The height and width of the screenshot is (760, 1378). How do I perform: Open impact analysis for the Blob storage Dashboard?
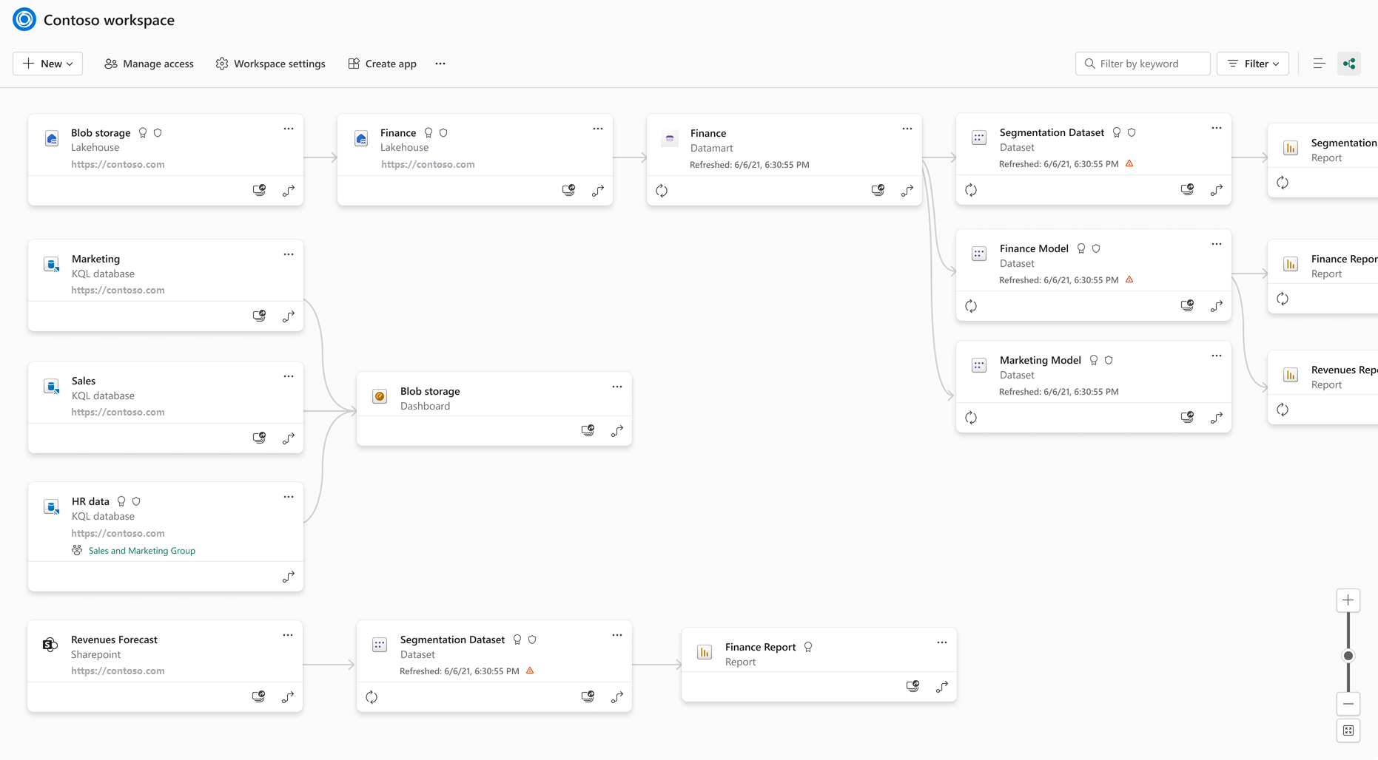click(588, 430)
